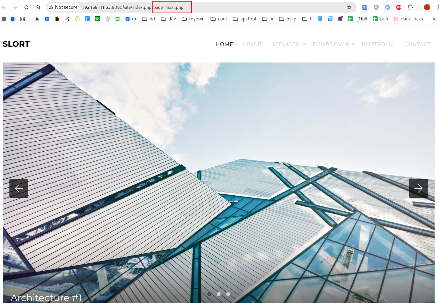
Task: Open the Extensions puzzle piece icon
Action: [x=410, y=7]
